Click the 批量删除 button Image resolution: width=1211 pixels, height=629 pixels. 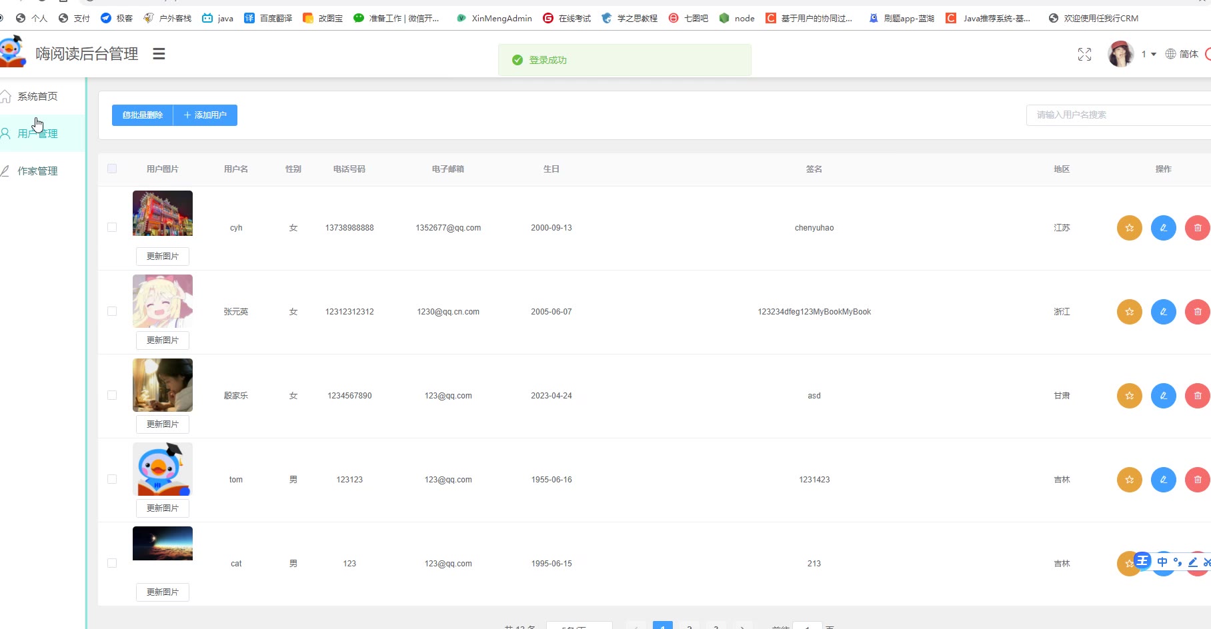143,115
